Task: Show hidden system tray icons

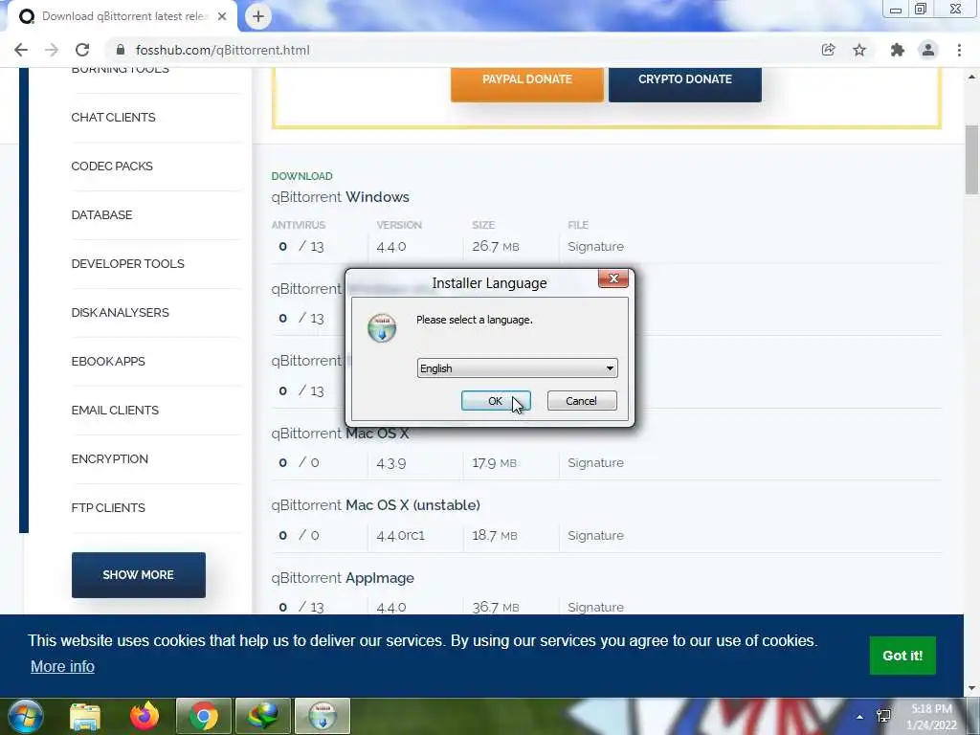Action: click(x=860, y=717)
